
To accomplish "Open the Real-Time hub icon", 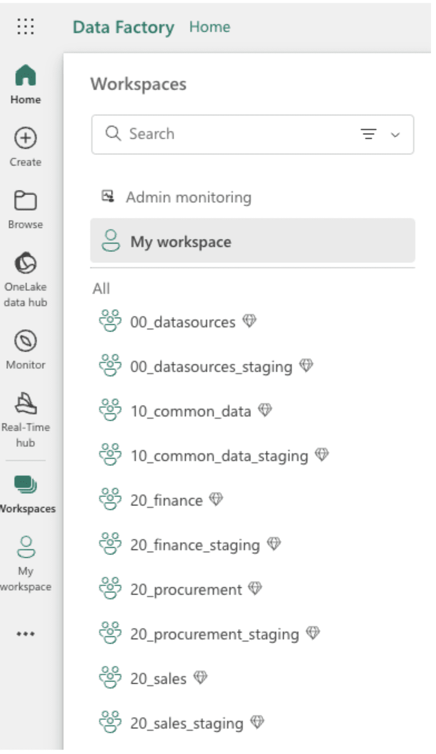I will (x=26, y=403).
